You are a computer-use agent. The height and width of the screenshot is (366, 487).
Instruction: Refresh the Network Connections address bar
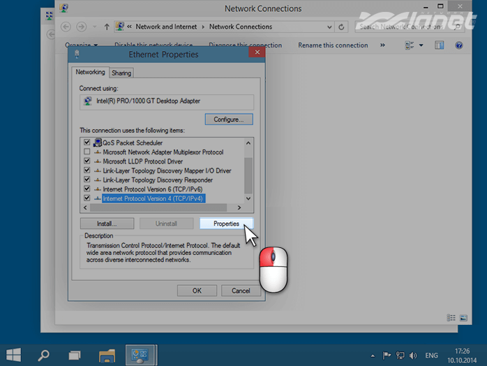point(341,27)
